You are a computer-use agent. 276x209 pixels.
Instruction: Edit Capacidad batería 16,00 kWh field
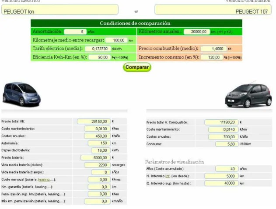click(x=101, y=150)
